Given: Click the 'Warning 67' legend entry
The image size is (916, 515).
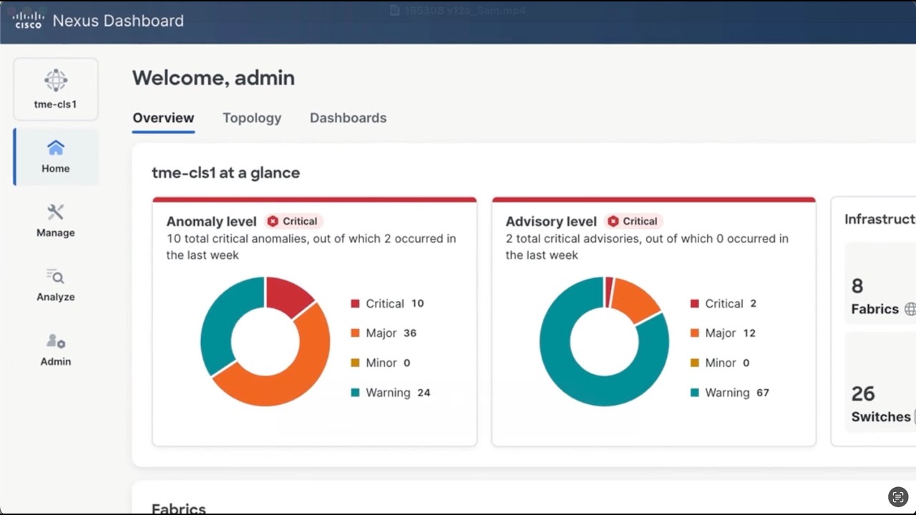Looking at the screenshot, I should click(730, 393).
